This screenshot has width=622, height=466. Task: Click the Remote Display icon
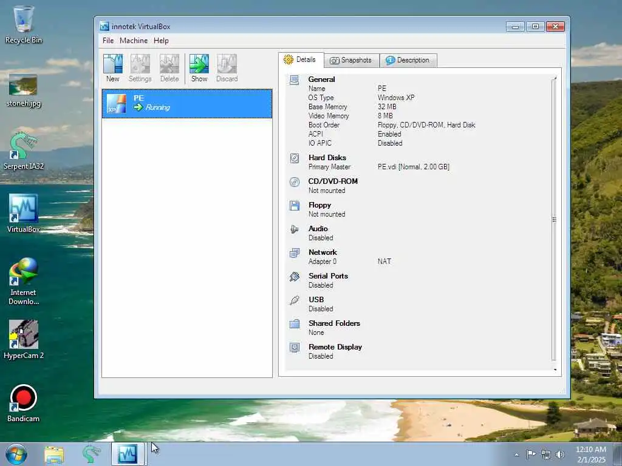(x=295, y=348)
